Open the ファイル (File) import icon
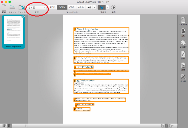 pos(22,8)
